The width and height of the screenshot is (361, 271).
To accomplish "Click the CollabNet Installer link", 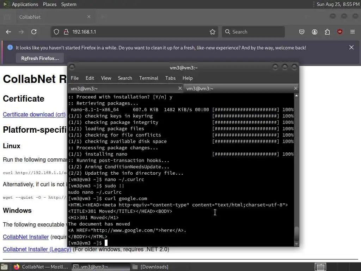I will (x=26, y=237).
